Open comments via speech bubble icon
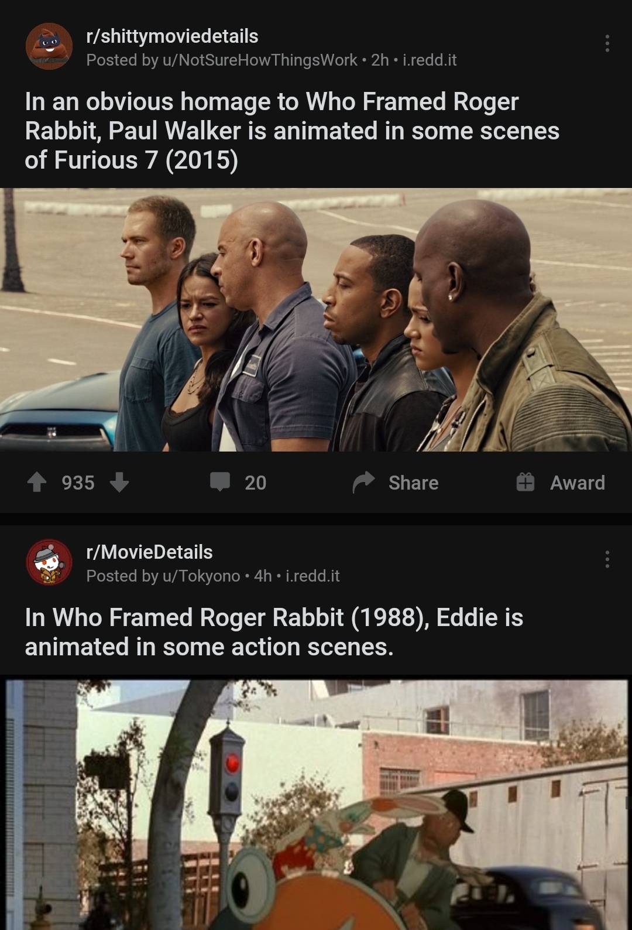 point(220,482)
